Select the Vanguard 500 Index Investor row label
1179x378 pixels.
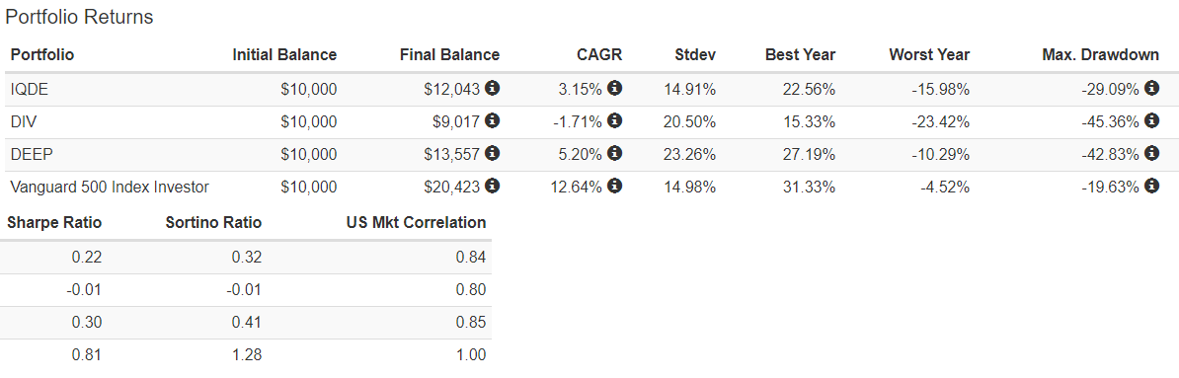click(110, 188)
